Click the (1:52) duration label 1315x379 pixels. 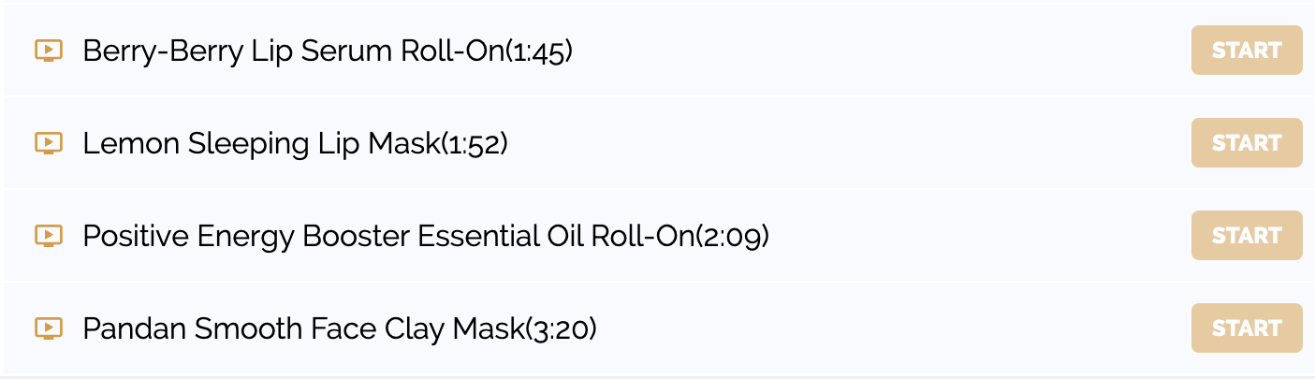[x=475, y=144]
